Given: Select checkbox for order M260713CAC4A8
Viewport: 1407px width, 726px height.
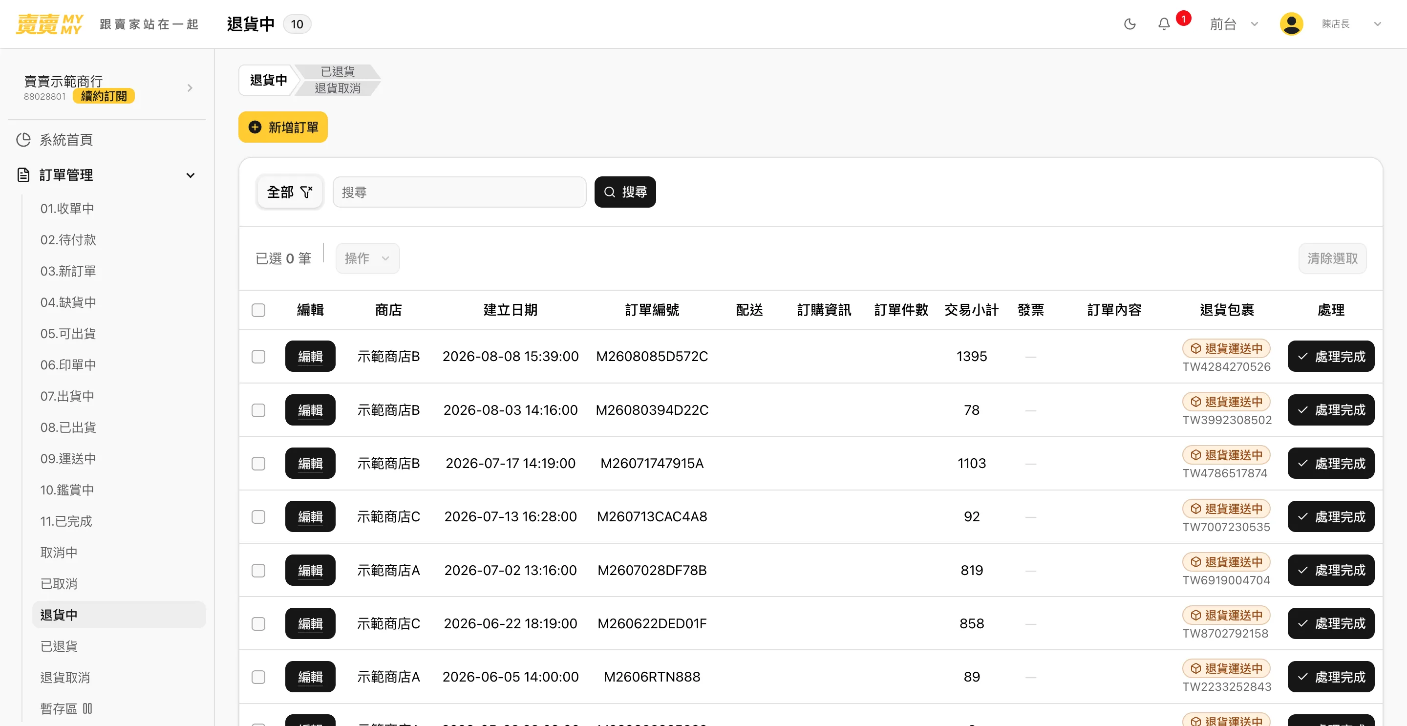Looking at the screenshot, I should (258, 516).
